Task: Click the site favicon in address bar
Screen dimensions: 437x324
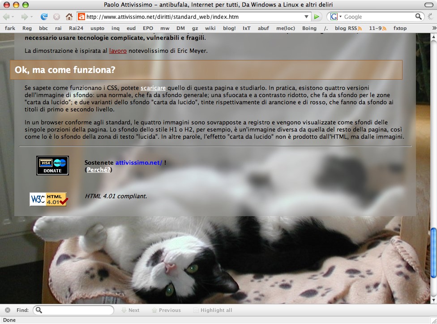Action: click(81, 17)
